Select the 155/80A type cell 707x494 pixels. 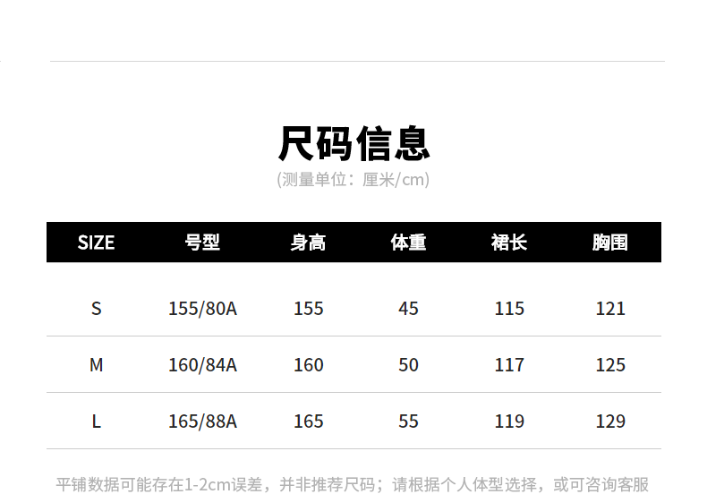click(202, 309)
